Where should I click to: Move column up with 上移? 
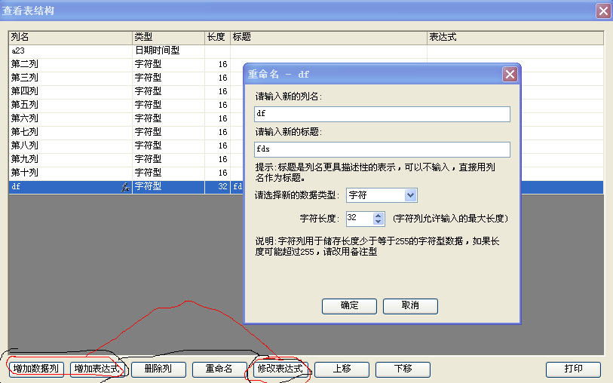pos(342,369)
